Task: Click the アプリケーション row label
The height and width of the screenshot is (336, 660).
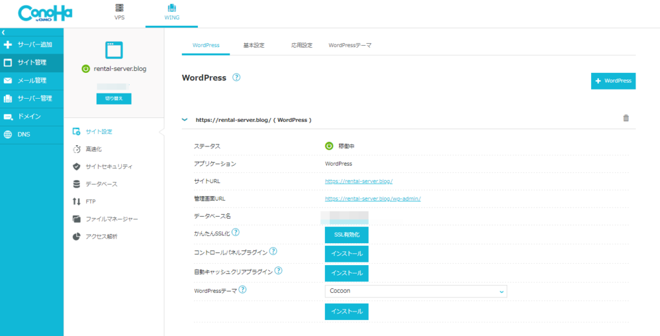Action: [x=215, y=164]
